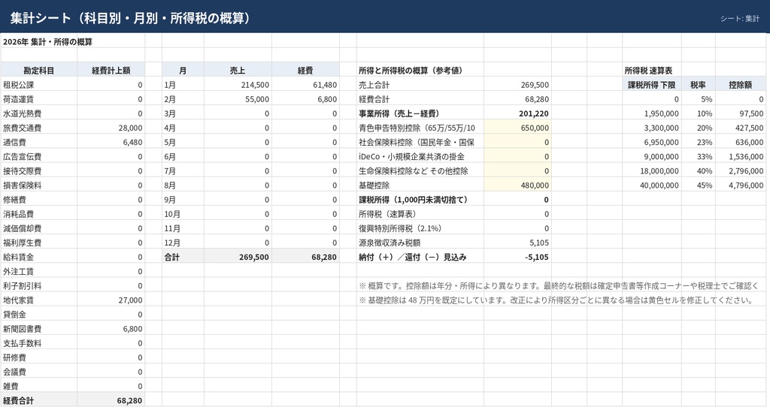Select the 経費計上額 column header
The image size is (770, 407).
point(111,70)
